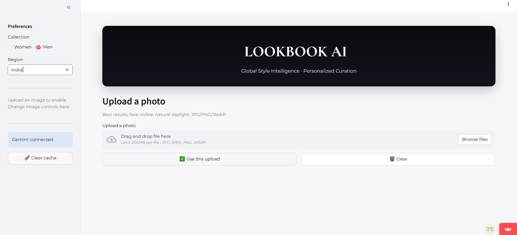Viewport: 517px width, 235px height.
Task: Click the Gemini: connected status box
Action: [x=40, y=140]
